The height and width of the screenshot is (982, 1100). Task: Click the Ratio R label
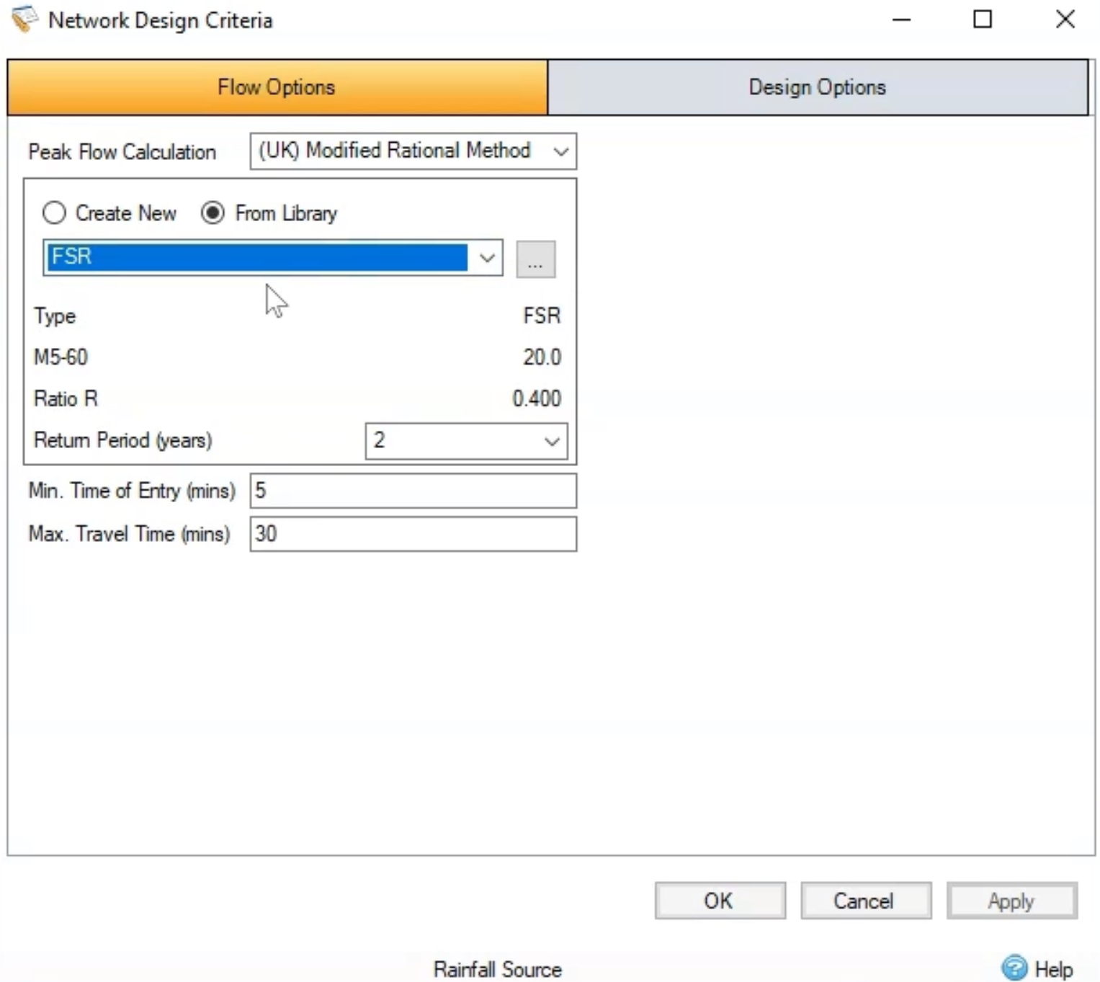[66, 398]
